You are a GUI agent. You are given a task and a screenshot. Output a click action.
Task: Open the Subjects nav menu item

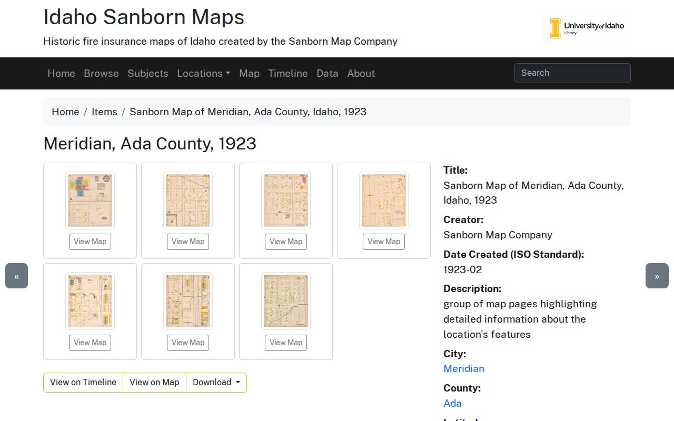tap(148, 73)
